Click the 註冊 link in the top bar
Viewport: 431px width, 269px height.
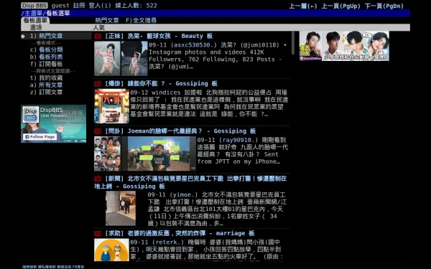[x=79, y=6]
